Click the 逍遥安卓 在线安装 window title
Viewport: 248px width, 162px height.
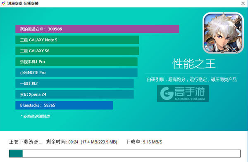23,3
